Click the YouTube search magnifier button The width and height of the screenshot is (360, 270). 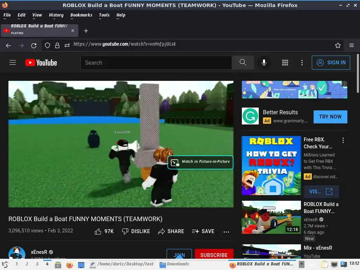[x=243, y=63]
